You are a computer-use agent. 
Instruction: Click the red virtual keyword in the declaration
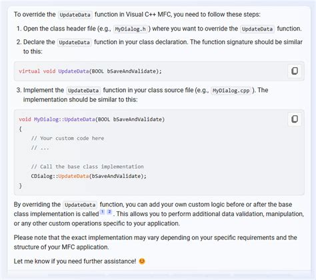pyautogui.click(x=29, y=71)
